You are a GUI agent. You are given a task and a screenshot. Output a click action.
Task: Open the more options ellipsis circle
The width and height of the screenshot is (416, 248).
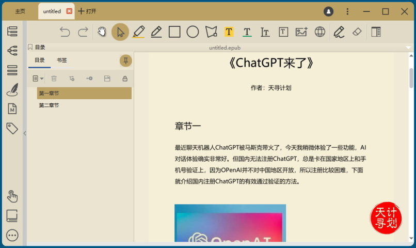pos(12,236)
